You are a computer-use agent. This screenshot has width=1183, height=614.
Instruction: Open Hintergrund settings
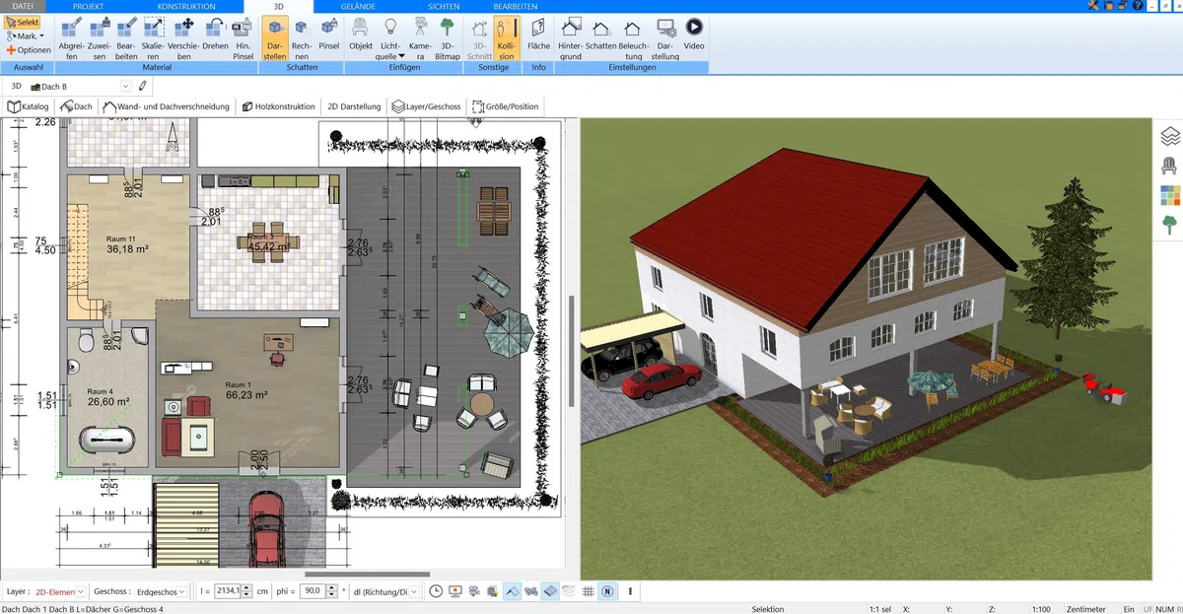coord(571,37)
